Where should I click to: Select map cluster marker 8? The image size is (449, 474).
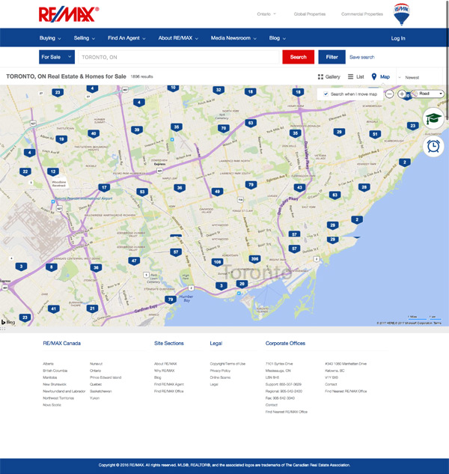52,267
